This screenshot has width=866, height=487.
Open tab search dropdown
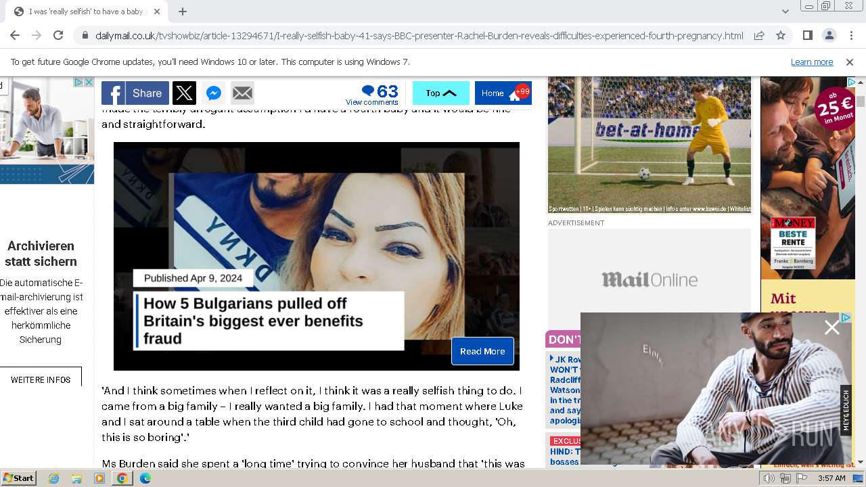pos(785,11)
